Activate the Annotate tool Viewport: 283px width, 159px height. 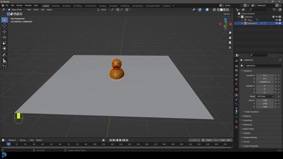click(x=4, y=55)
